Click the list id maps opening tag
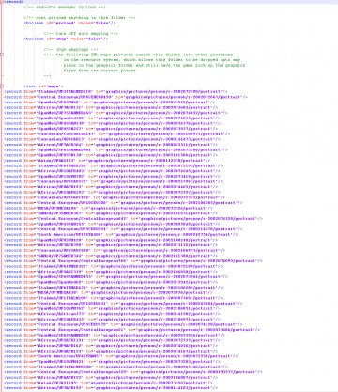338x392 pixels. (x=43, y=86)
